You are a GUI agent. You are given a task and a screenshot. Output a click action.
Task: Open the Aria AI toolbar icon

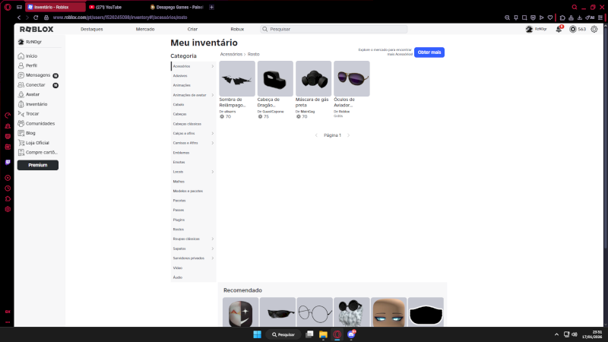coord(590,17)
